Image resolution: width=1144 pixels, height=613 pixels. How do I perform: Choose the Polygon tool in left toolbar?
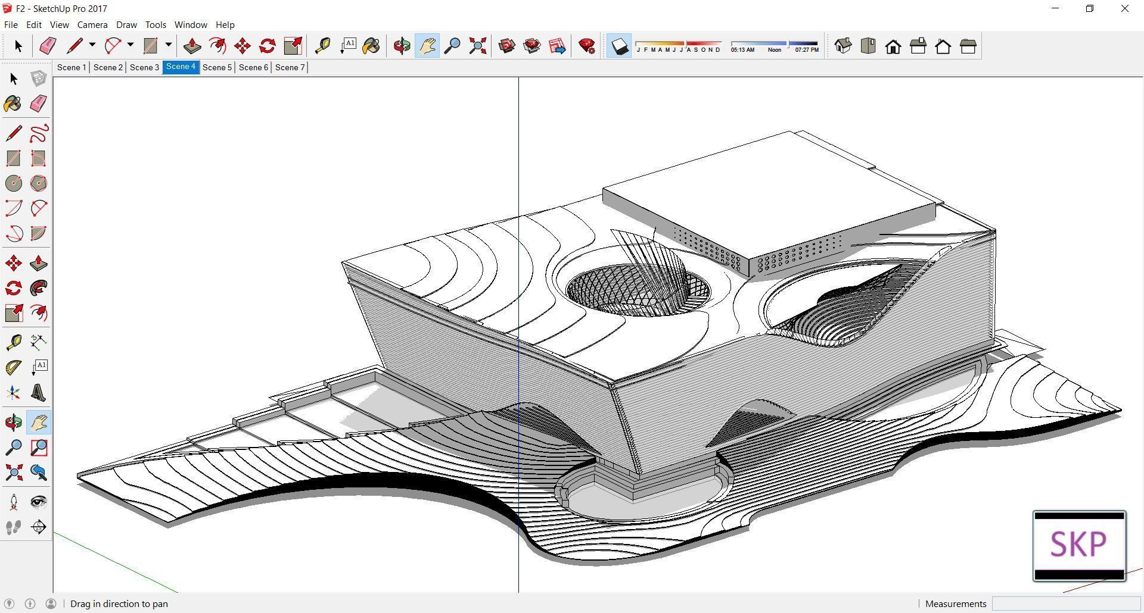(39, 183)
